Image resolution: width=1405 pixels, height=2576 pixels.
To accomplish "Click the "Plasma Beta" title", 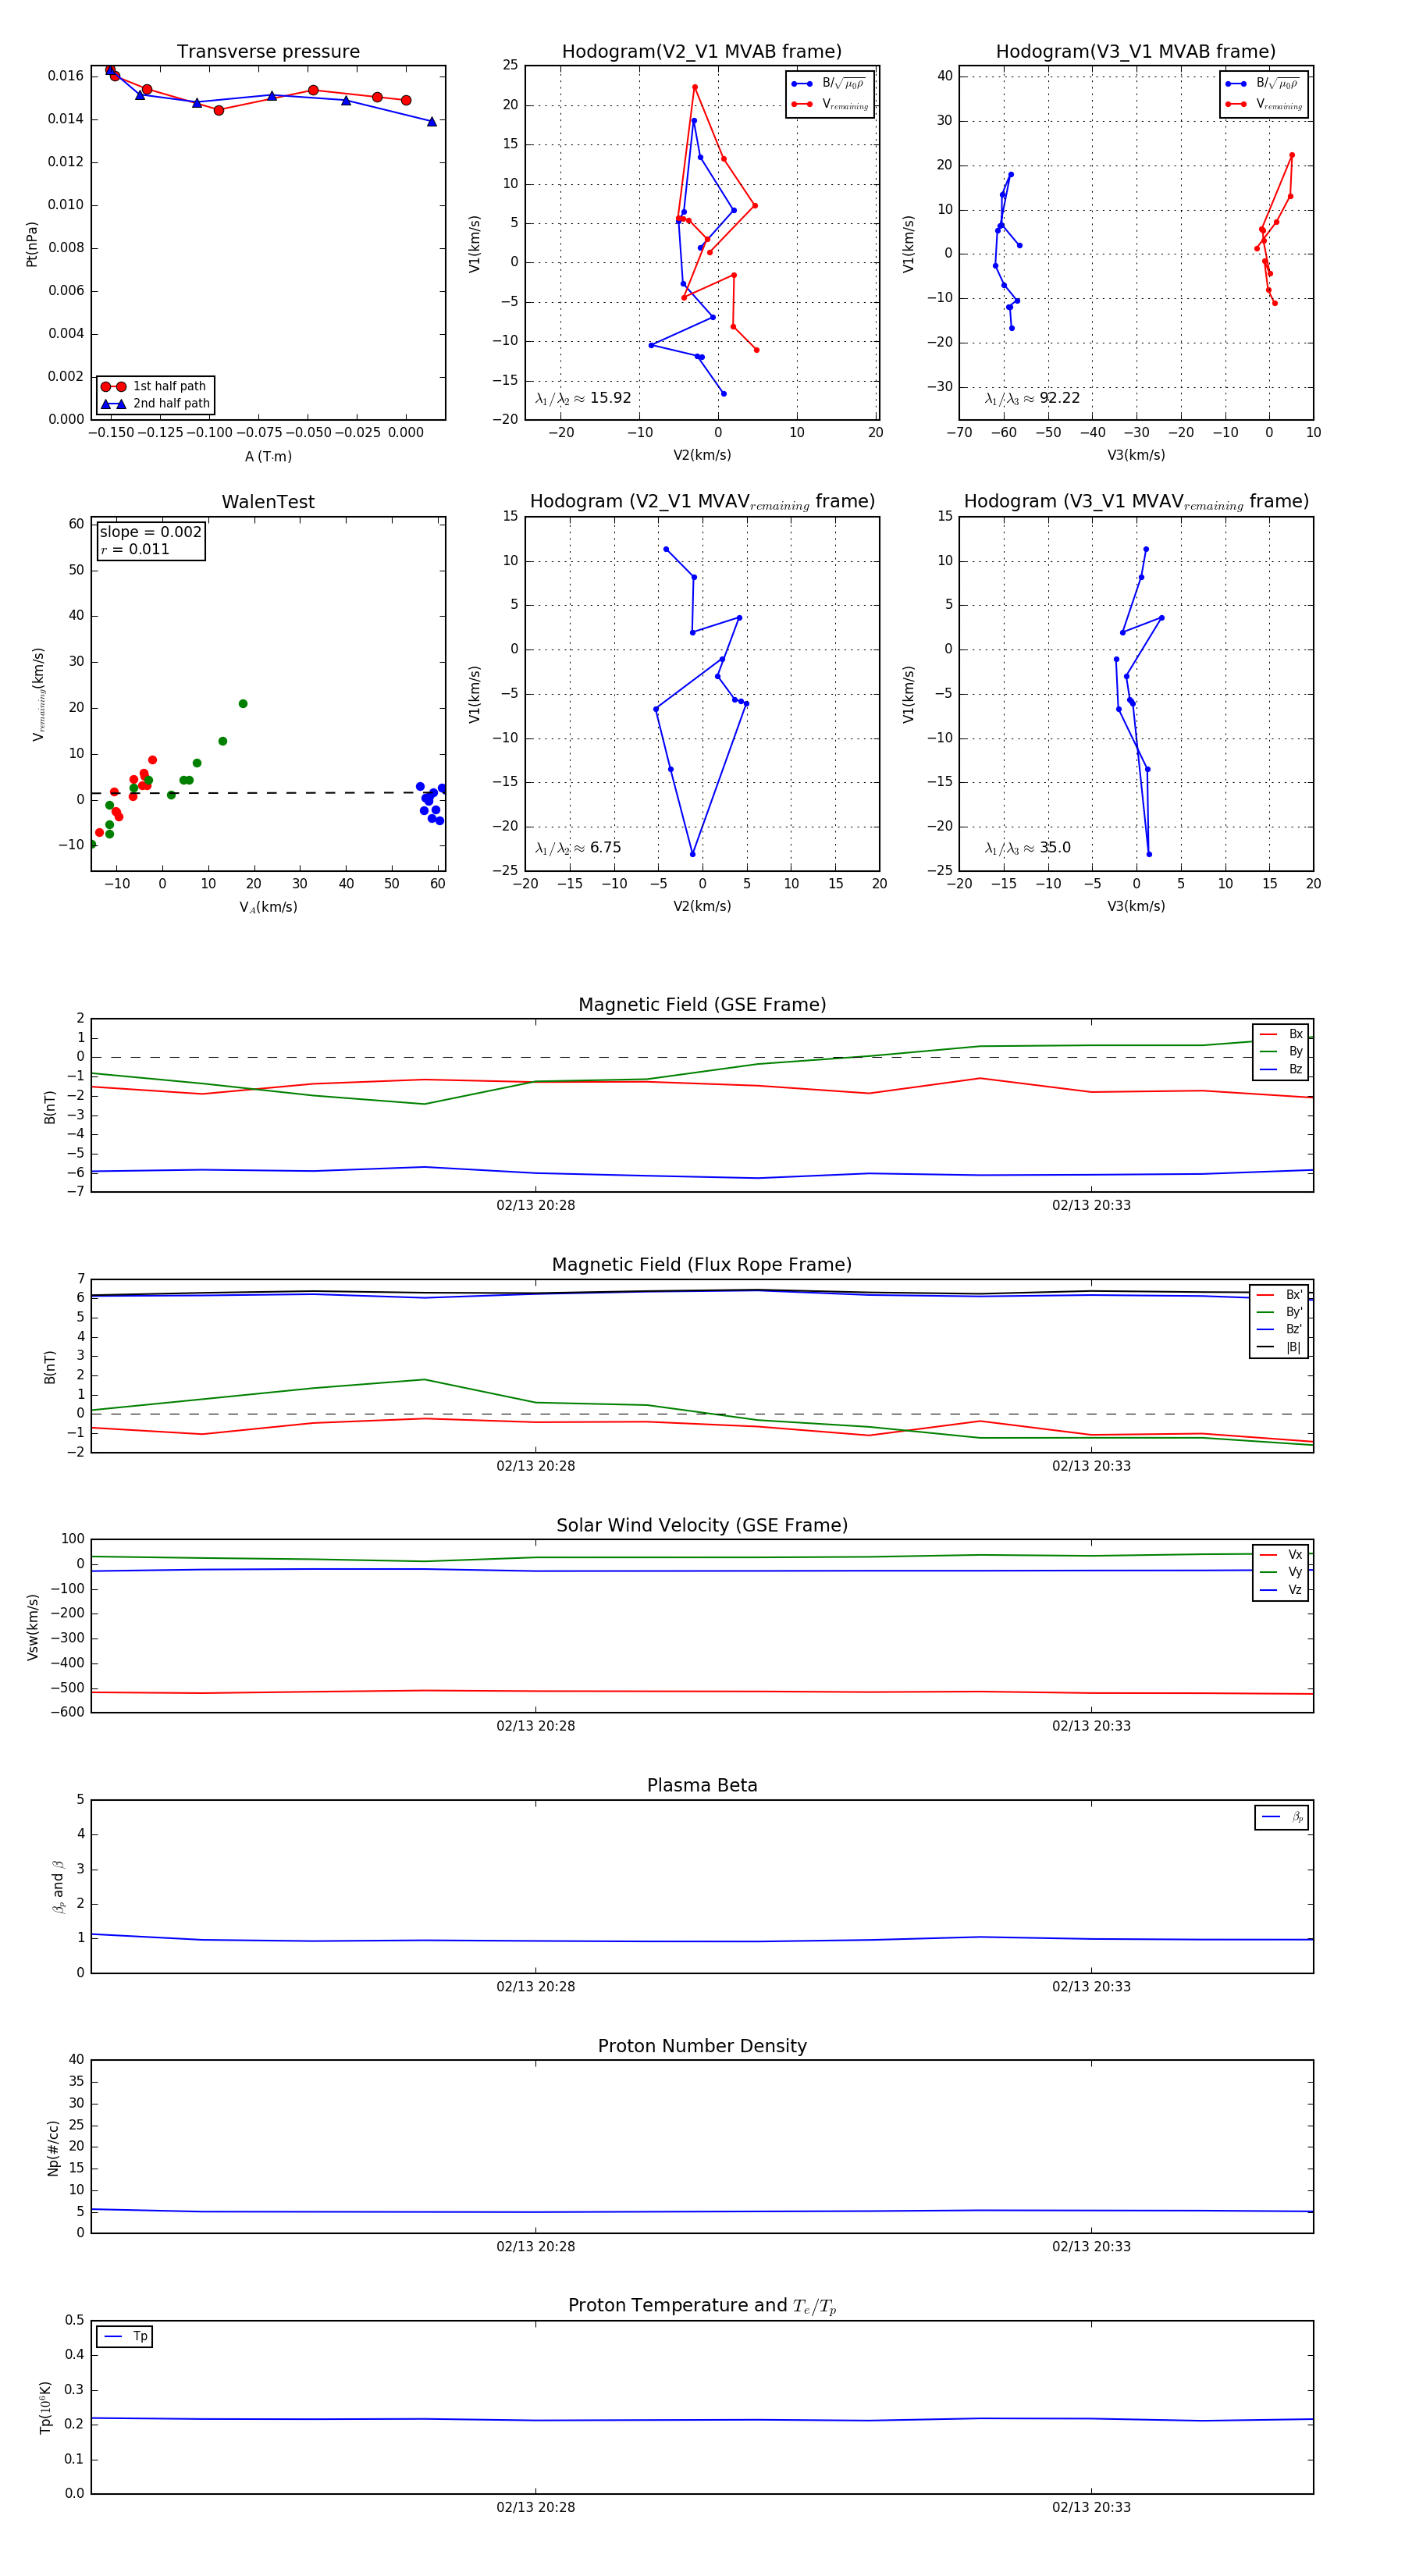I will pos(702,1785).
